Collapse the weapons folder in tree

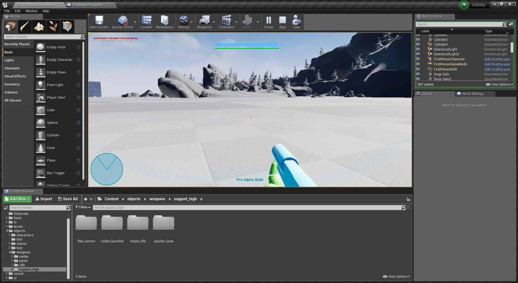pos(10,252)
